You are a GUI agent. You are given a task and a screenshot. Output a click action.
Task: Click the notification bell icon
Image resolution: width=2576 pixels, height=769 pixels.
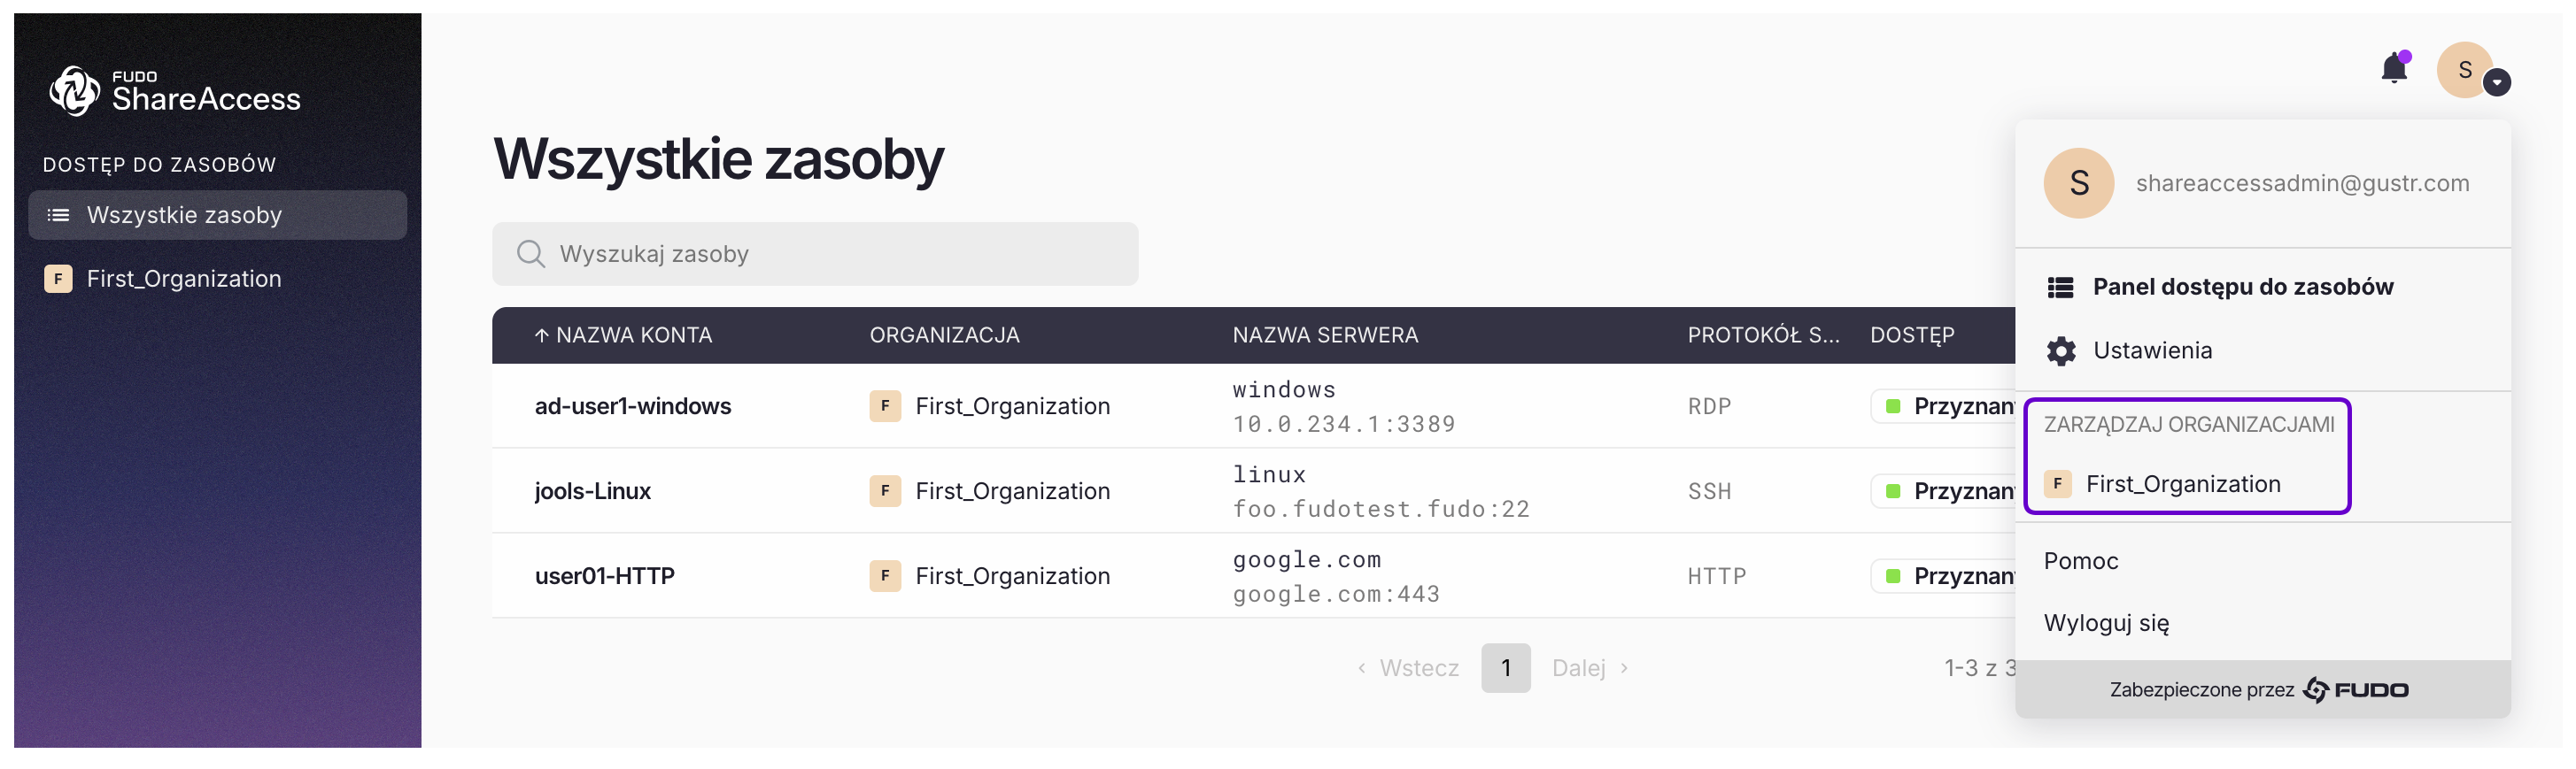tap(2393, 69)
